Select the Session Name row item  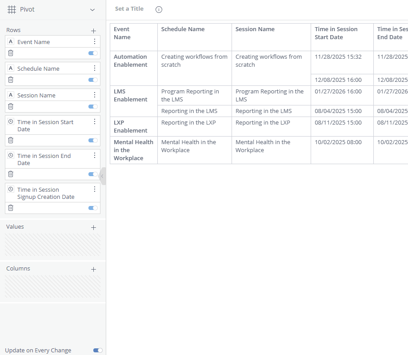36,95
